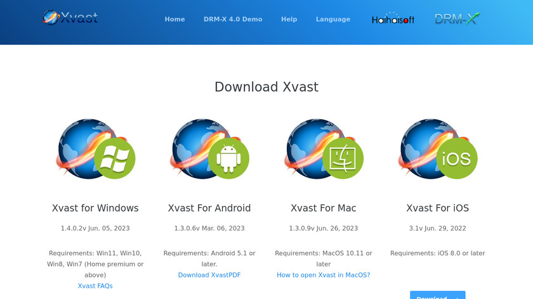Click the Xvast for Windows globe icon
Screen dimensions: 533x299
(96, 149)
